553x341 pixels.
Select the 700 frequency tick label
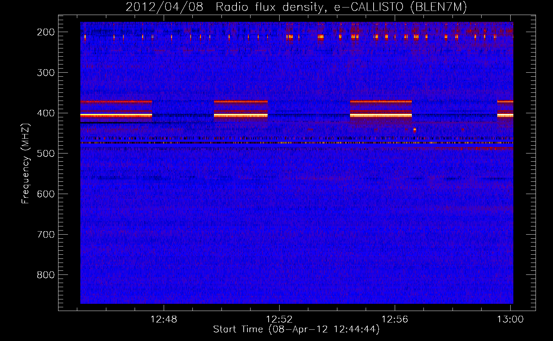[x=46, y=235]
